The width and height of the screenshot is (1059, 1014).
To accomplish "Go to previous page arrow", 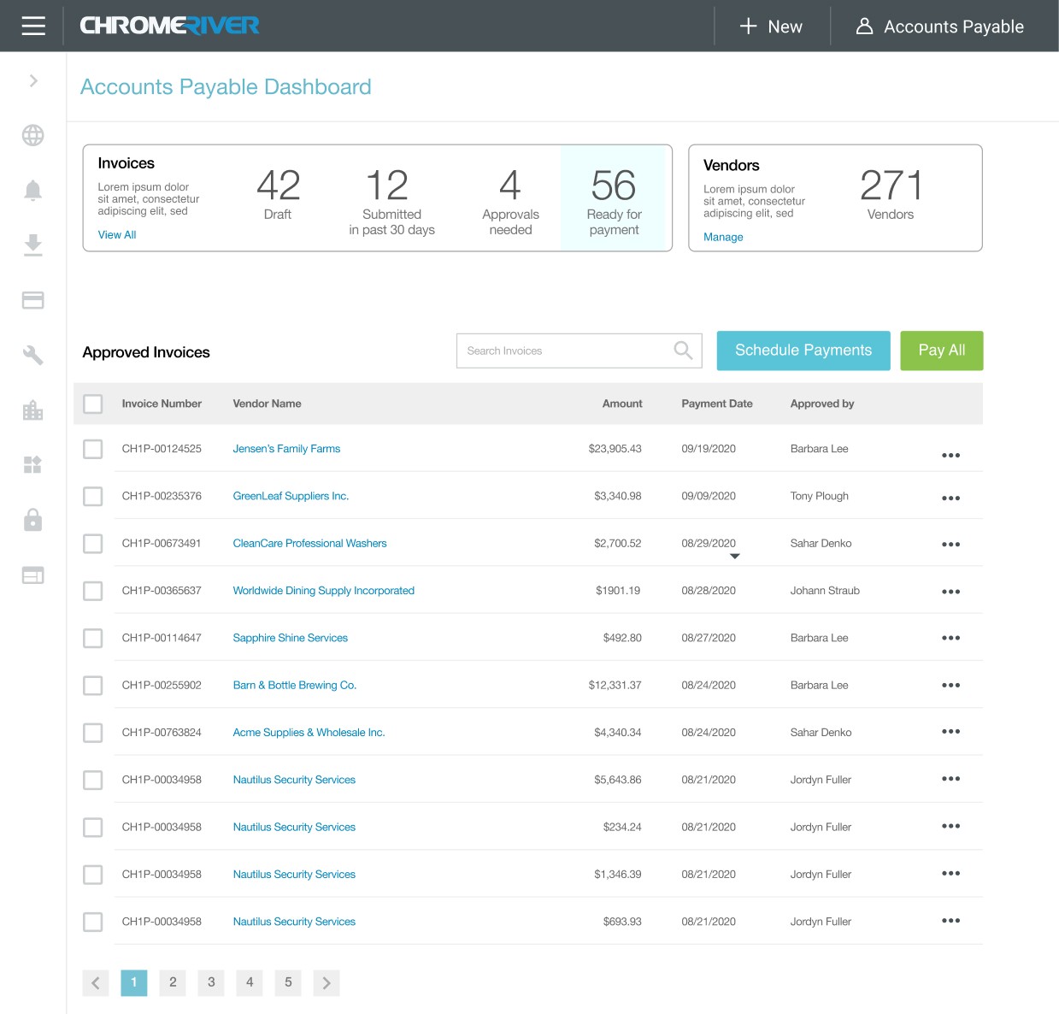I will pos(96,983).
